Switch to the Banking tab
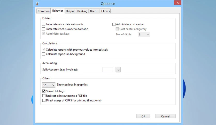The image size is (216, 125). coord(82,11)
